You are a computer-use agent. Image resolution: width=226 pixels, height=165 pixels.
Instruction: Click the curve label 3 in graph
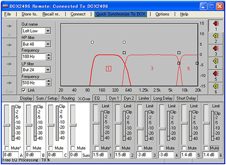coord(152,68)
